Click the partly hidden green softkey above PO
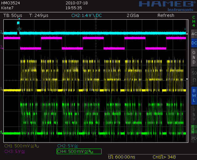197x160 pixels. (194, 129)
